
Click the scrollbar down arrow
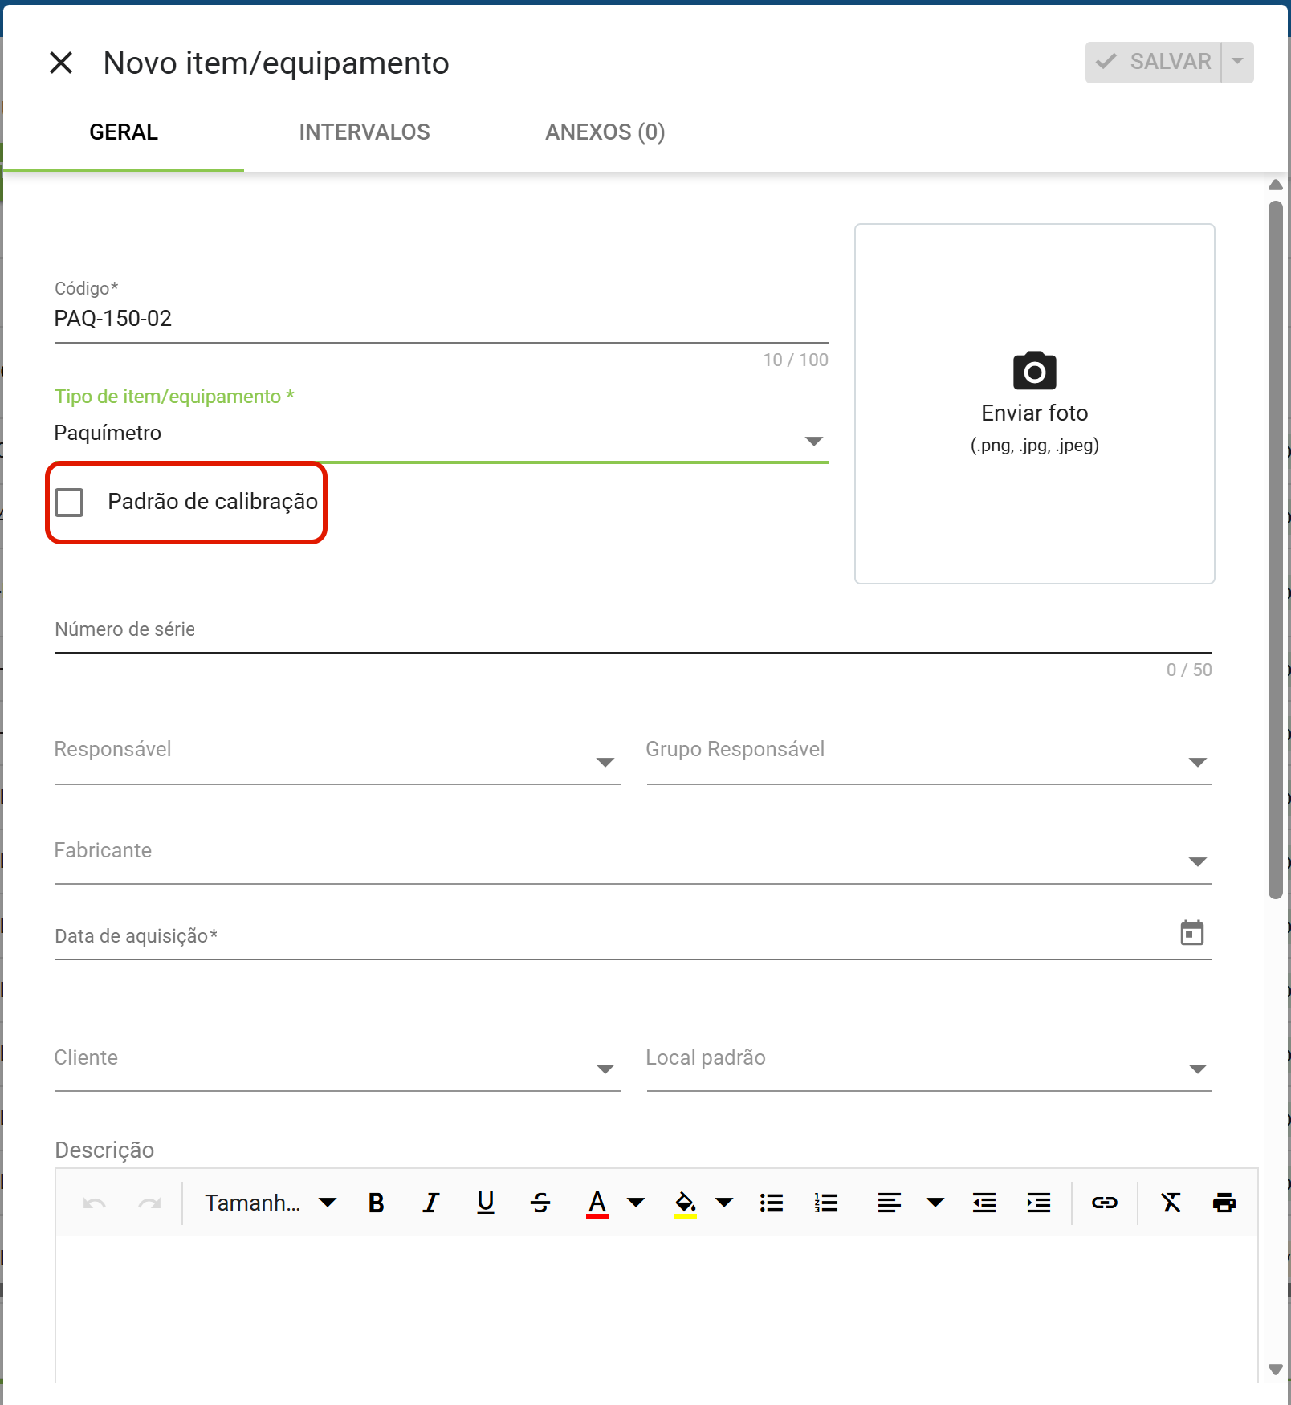(1275, 1370)
